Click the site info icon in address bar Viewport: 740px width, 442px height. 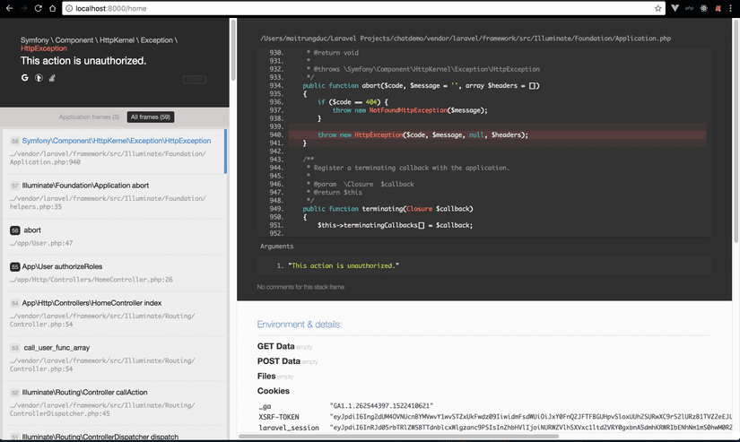click(x=69, y=8)
